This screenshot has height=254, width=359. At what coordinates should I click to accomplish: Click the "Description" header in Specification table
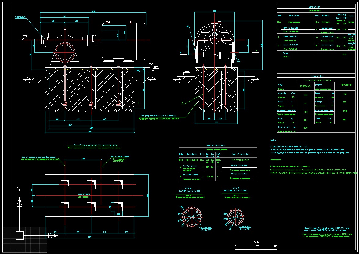(294, 16)
